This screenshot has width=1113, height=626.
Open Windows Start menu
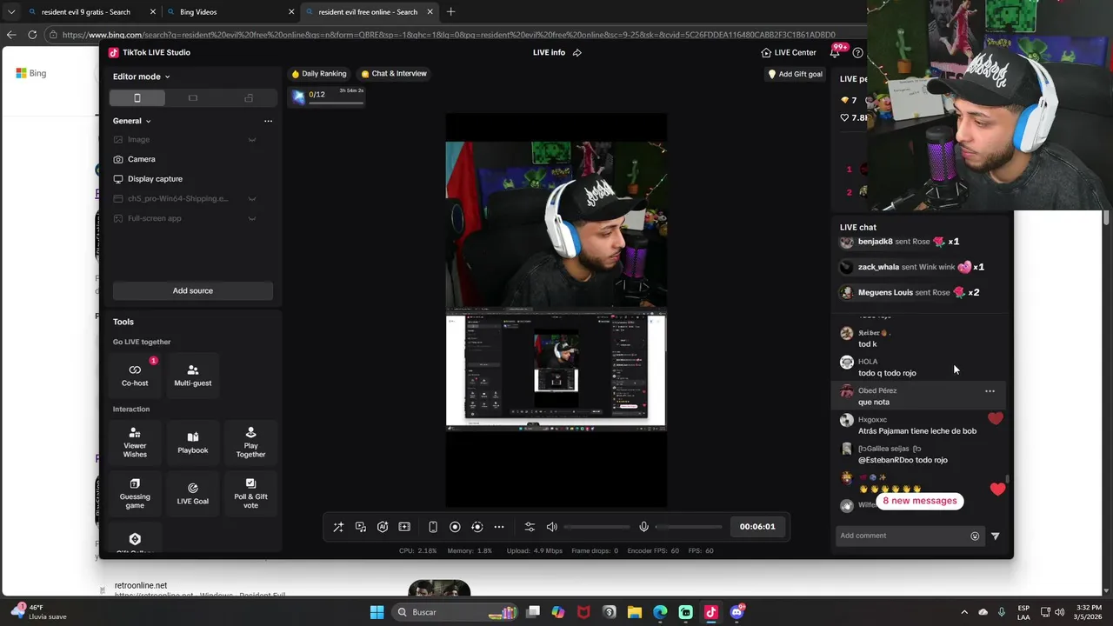[x=377, y=612]
